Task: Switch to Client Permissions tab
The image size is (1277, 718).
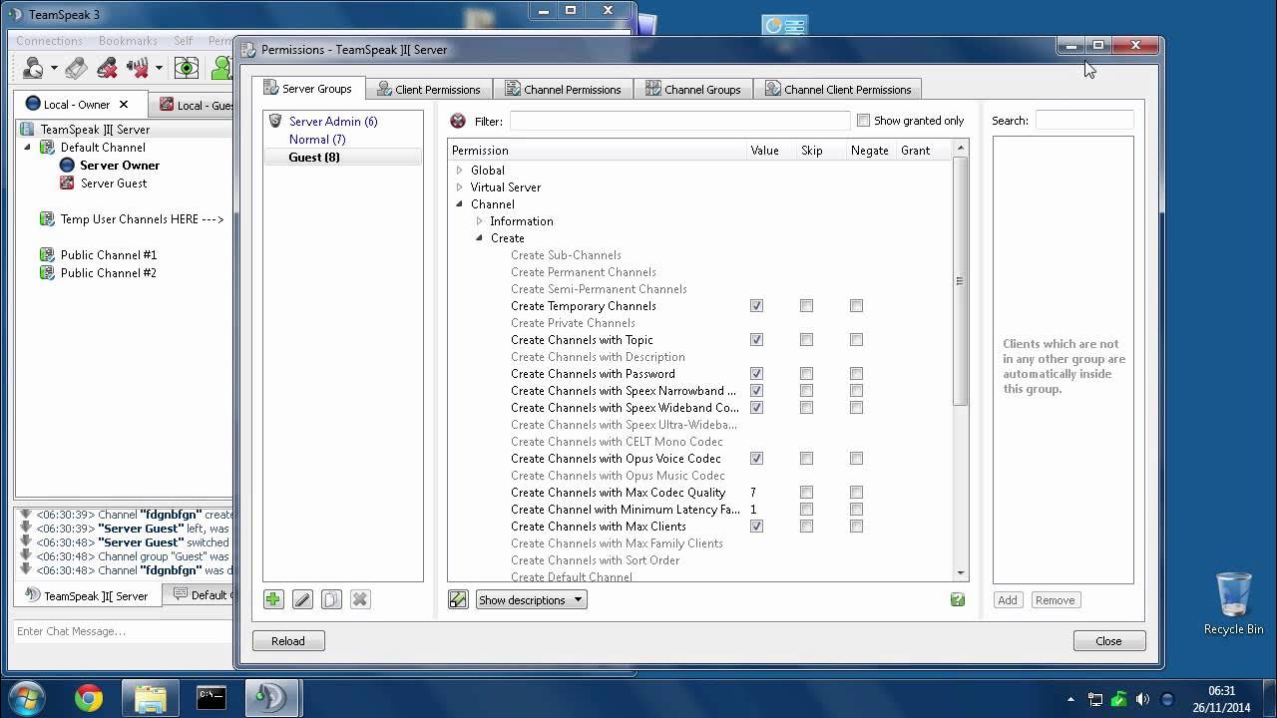Action: point(429,90)
